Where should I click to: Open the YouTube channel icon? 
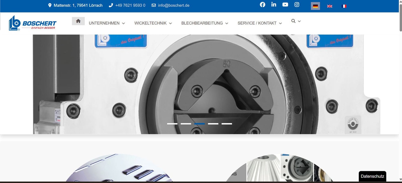(285, 5)
